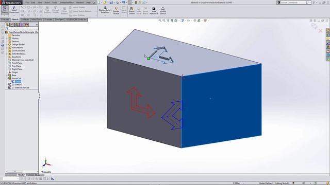330x185 pixels.
Task: Click the Trim Entities tool
Action: click(x=47, y=10)
